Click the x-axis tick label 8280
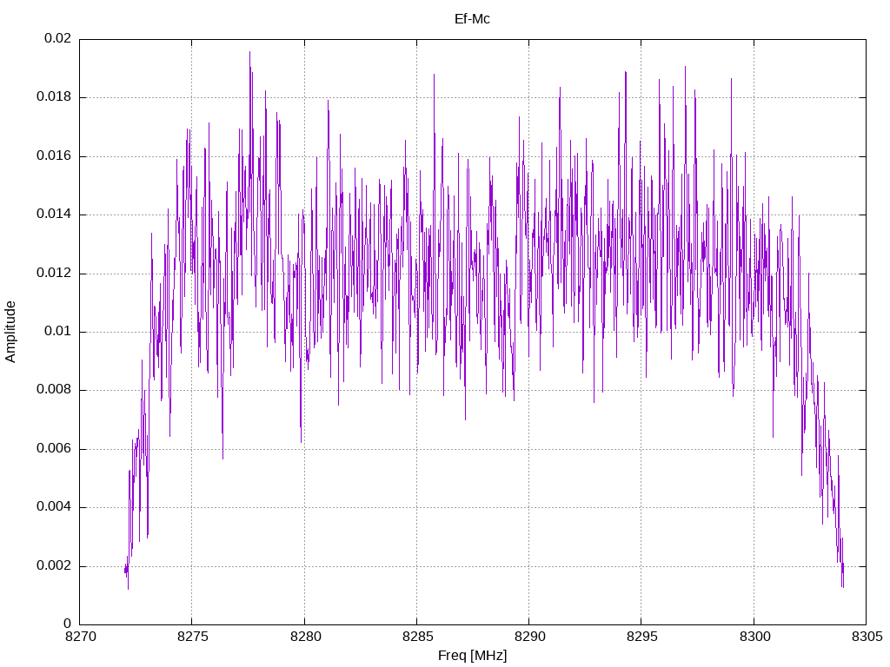The image size is (890, 667). (x=305, y=637)
